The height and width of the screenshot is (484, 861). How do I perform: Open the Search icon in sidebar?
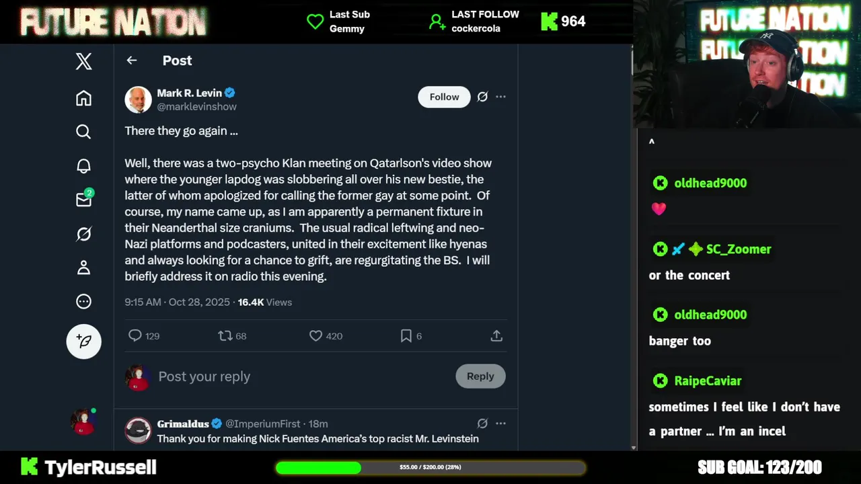tap(83, 132)
